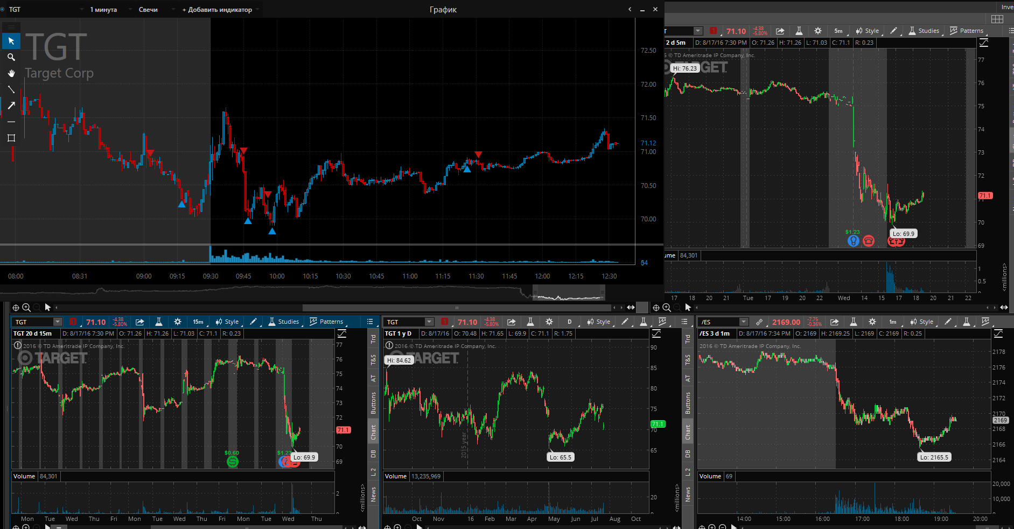The width and height of the screenshot is (1014, 529).
Task: Click zoom-in magnifier below the main TGT chart
Action: pos(26,308)
